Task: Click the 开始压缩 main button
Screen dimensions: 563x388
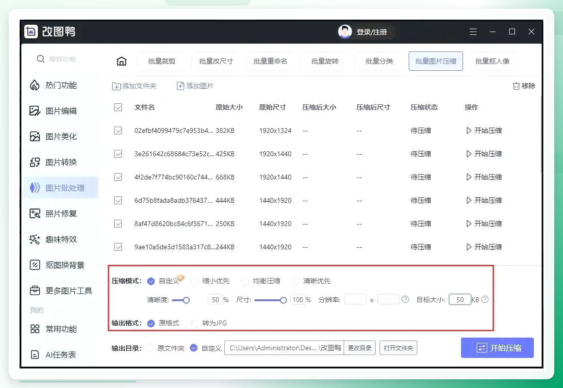Action: (497, 348)
